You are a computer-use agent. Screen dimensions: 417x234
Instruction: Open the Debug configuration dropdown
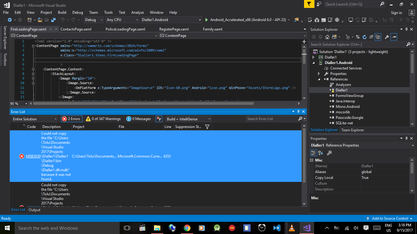(x=94, y=20)
